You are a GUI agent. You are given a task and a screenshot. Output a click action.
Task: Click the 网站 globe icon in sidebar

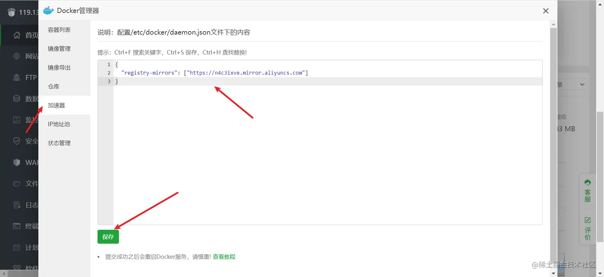tap(17, 56)
